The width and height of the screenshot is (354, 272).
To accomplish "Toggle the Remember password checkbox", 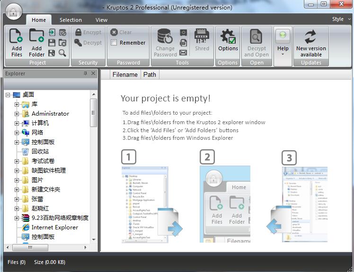I will (x=114, y=43).
